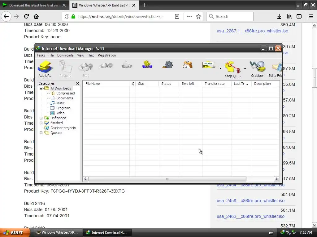Expand the Queues tree node
The image size is (317, 237).
pyautogui.click(x=41, y=133)
